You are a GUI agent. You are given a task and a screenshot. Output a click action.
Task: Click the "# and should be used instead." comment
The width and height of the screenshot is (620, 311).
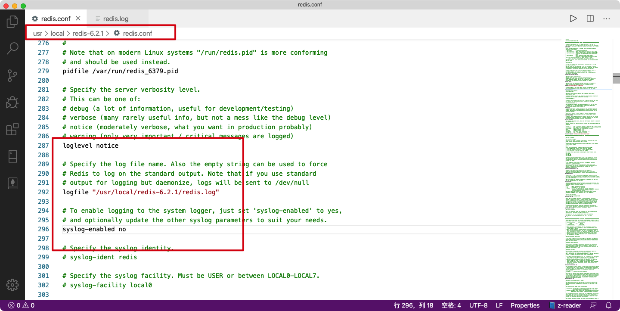[x=117, y=62]
